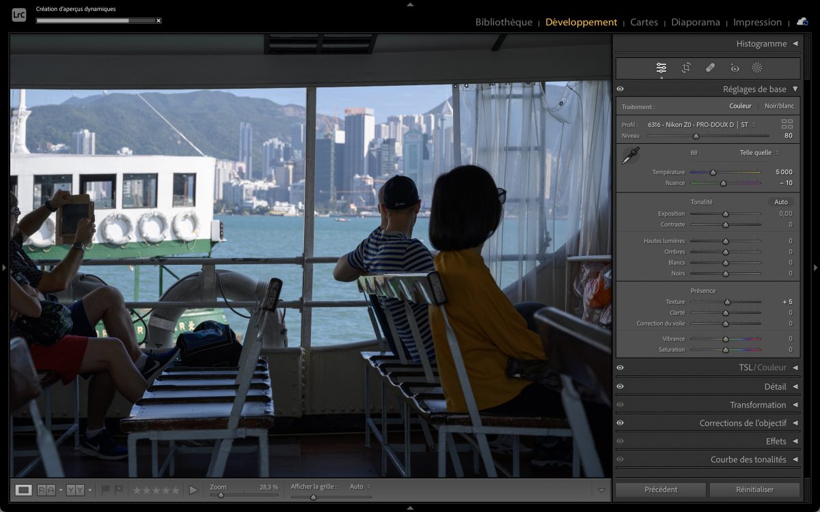Disable the Détail panel effects
Viewport: 820px width, 512px height.
point(620,386)
